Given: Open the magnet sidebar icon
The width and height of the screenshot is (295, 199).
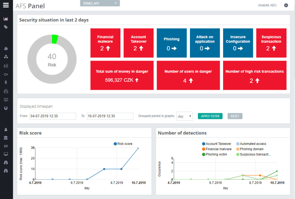Looking at the screenshot, I should [6, 108].
